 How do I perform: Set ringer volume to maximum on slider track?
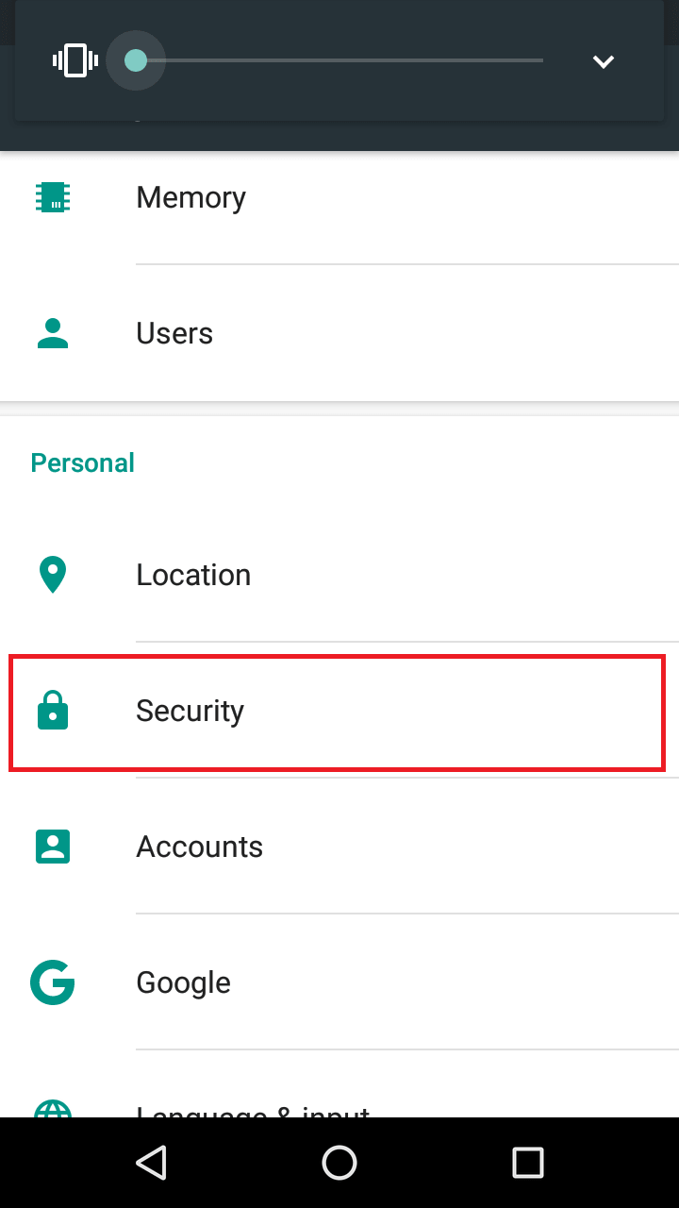[x=541, y=61]
